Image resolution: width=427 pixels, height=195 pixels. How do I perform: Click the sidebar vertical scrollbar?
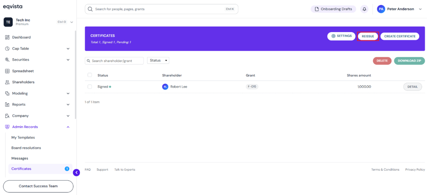point(75,75)
